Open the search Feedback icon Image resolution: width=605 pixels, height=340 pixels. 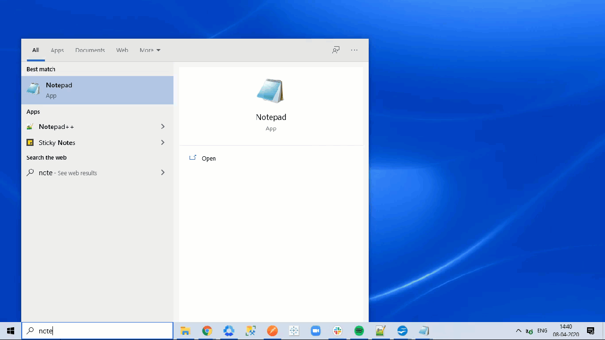(336, 50)
